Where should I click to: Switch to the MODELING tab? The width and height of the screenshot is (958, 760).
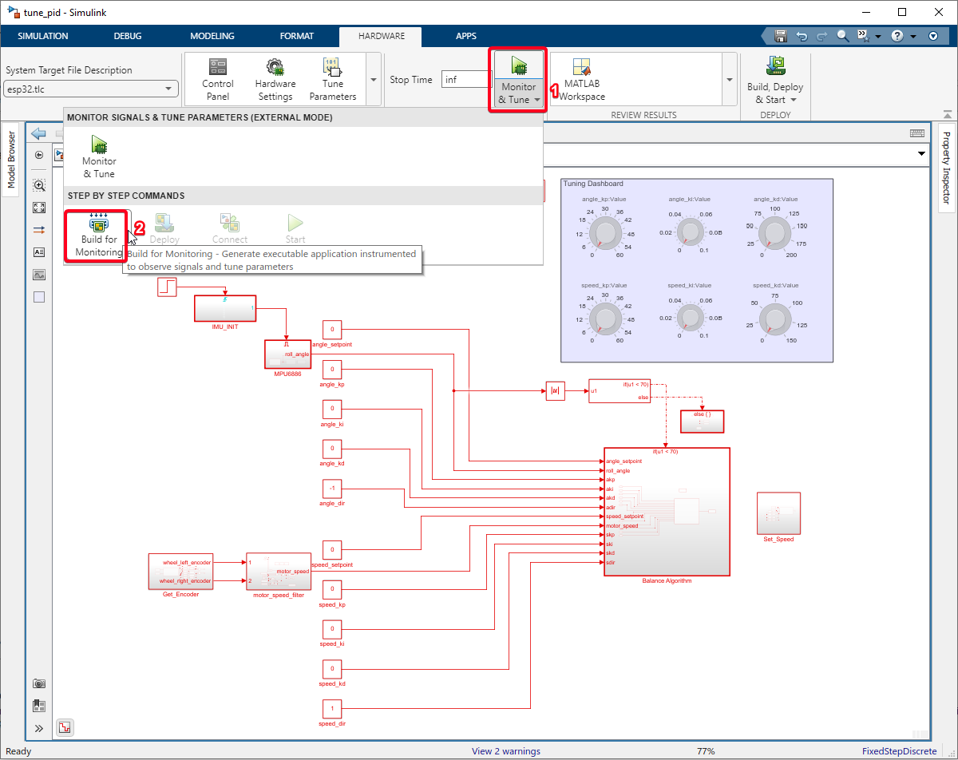coord(212,36)
